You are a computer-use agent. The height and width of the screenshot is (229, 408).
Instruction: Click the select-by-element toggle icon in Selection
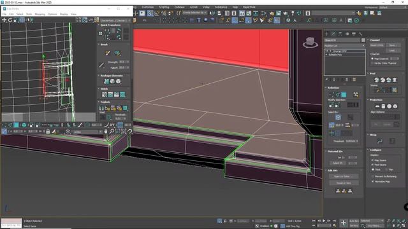(x=356, y=95)
